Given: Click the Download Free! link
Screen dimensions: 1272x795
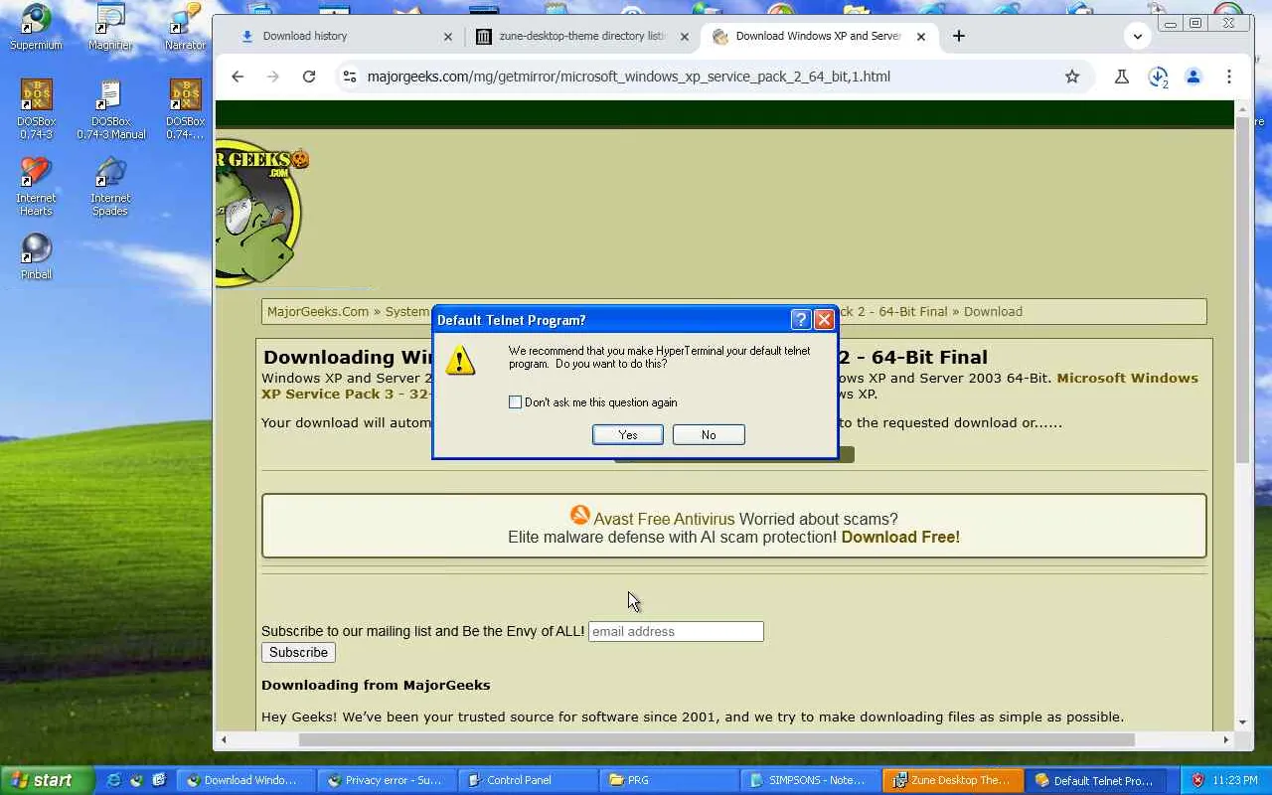Looking at the screenshot, I should [x=900, y=537].
